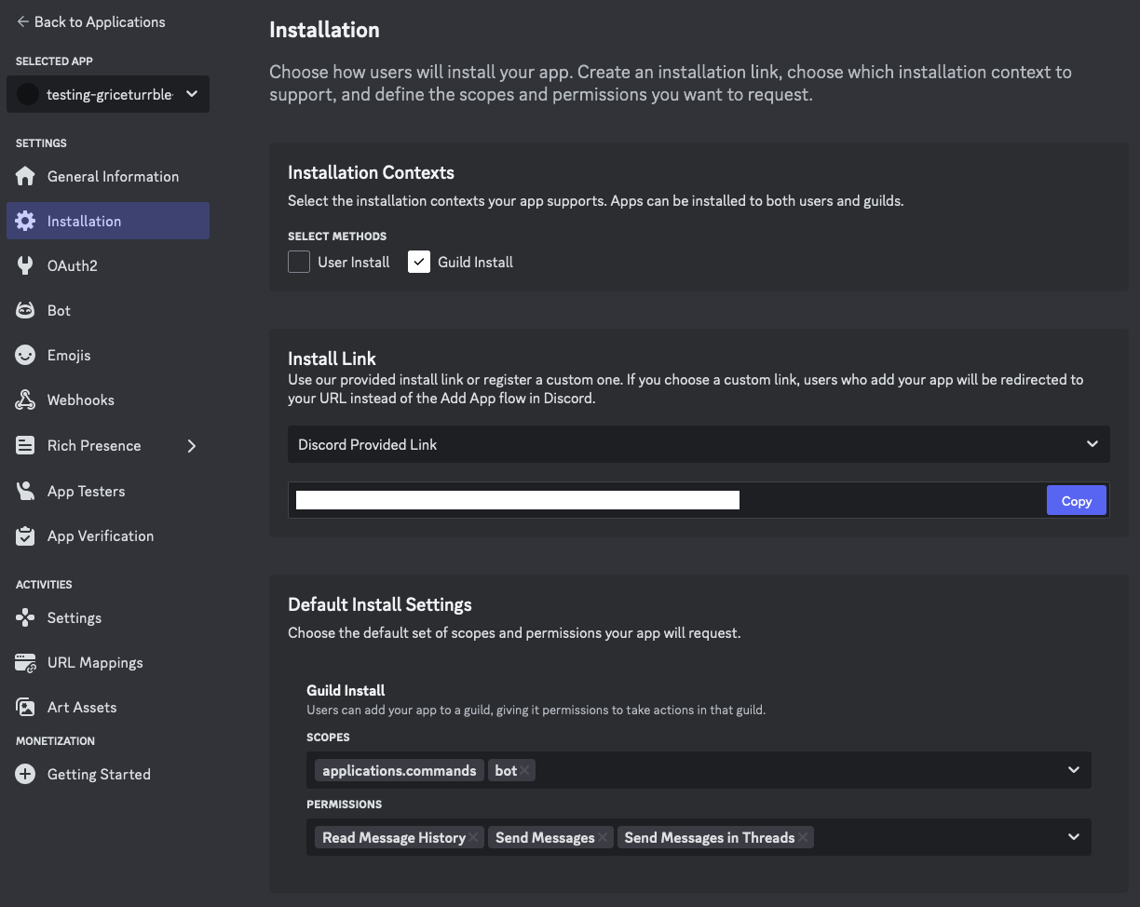Open the Emojis section via its smiley icon
Viewport: 1140px width, 907px height.
26,355
